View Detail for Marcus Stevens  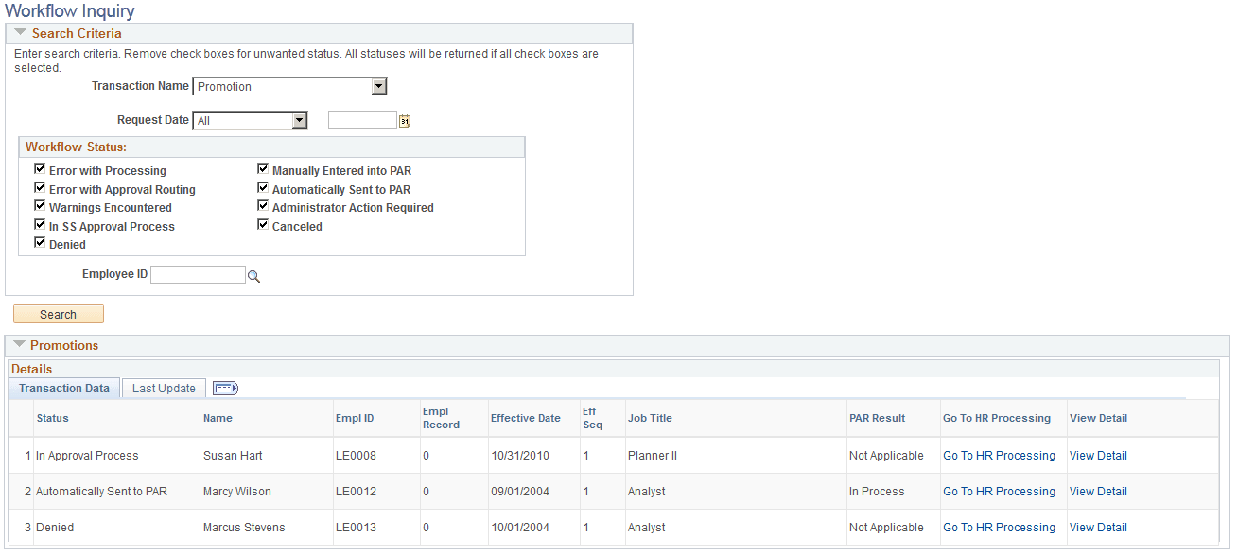coord(1098,527)
